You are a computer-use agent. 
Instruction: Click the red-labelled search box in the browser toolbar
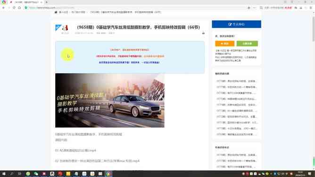coord(275,8)
